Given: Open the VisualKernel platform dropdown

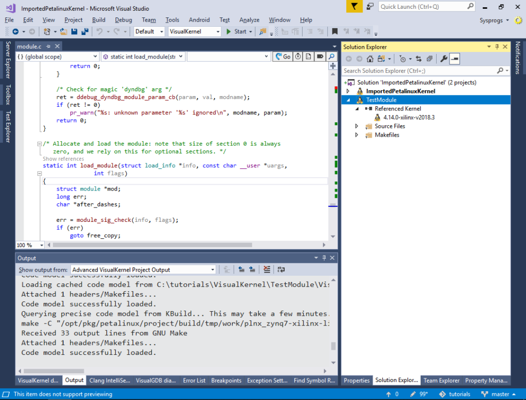Looking at the screenshot, I should click(x=218, y=31).
